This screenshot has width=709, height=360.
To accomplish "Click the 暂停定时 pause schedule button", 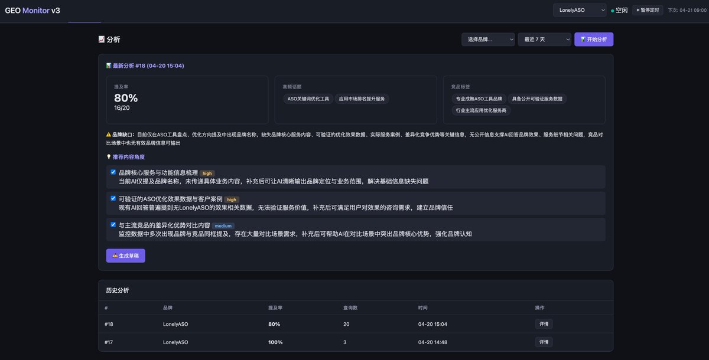I will click(x=648, y=10).
